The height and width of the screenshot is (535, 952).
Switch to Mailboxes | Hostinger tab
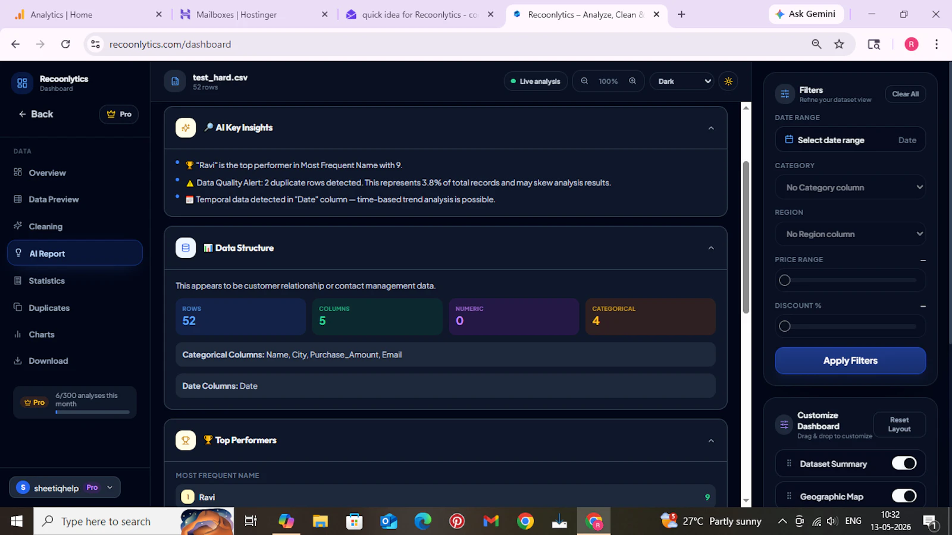253,14
